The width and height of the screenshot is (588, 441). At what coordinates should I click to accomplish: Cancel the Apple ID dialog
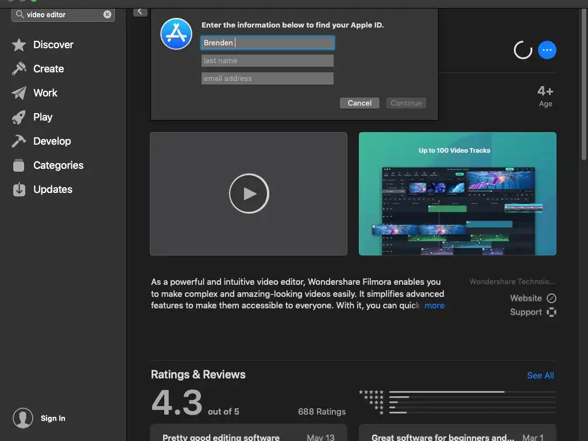coord(359,103)
